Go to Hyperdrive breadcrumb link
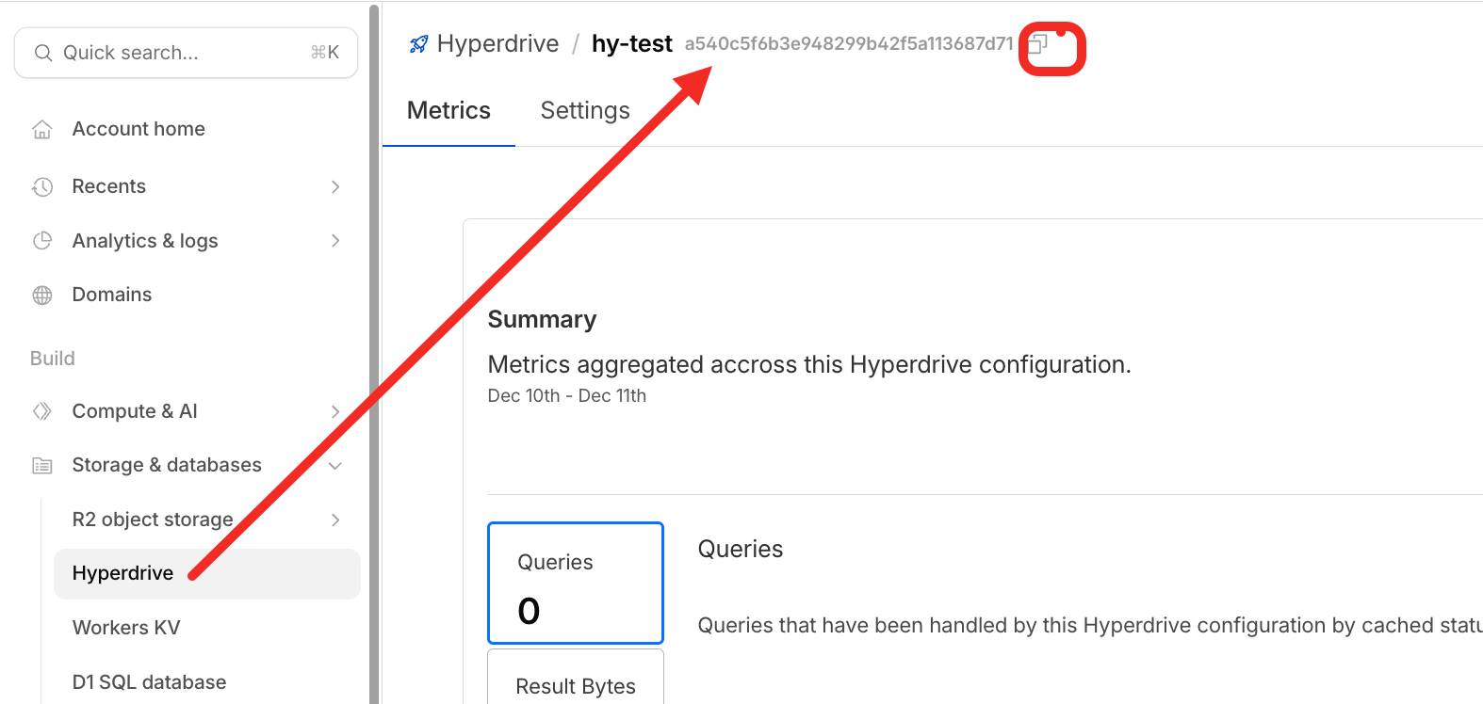This screenshot has height=704, width=1483. tap(497, 44)
